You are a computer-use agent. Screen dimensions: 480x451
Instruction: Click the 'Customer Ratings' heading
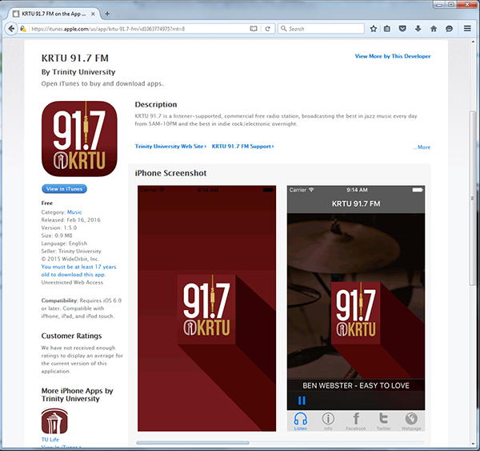(71, 336)
